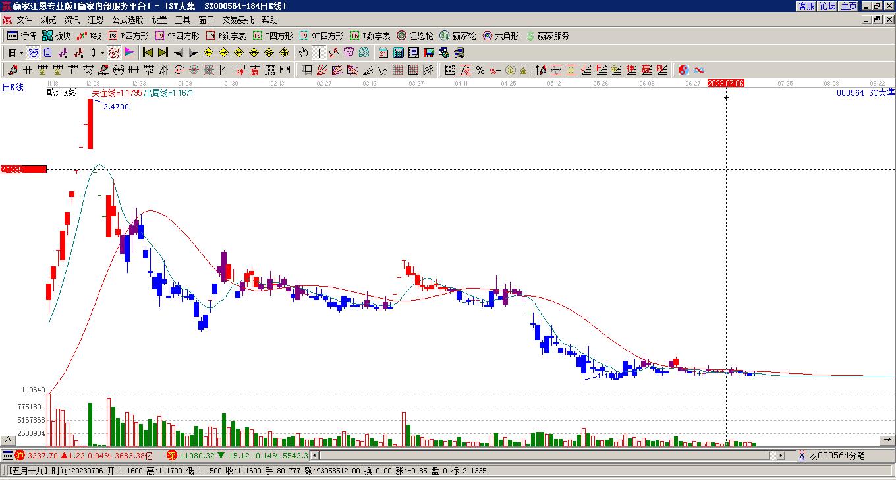Open the 浏览 menu
The width and height of the screenshot is (896, 480).
pos(48,20)
